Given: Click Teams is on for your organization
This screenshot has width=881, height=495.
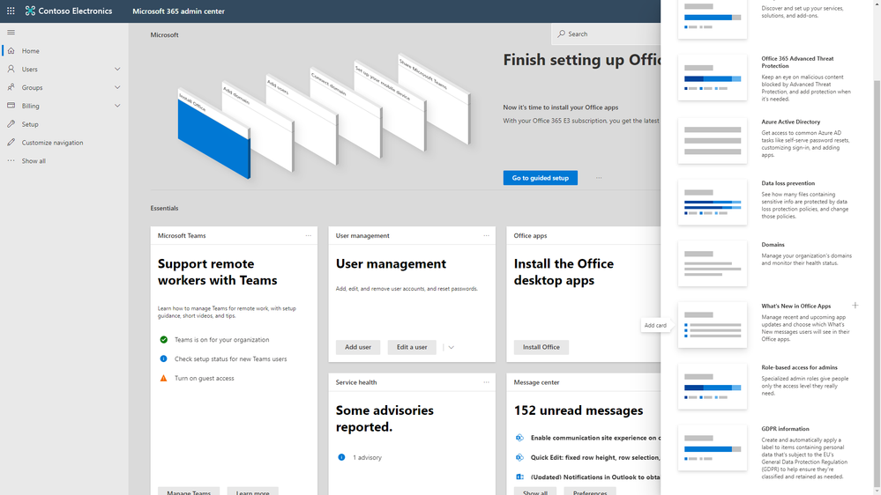Looking at the screenshot, I should [x=221, y=339].
